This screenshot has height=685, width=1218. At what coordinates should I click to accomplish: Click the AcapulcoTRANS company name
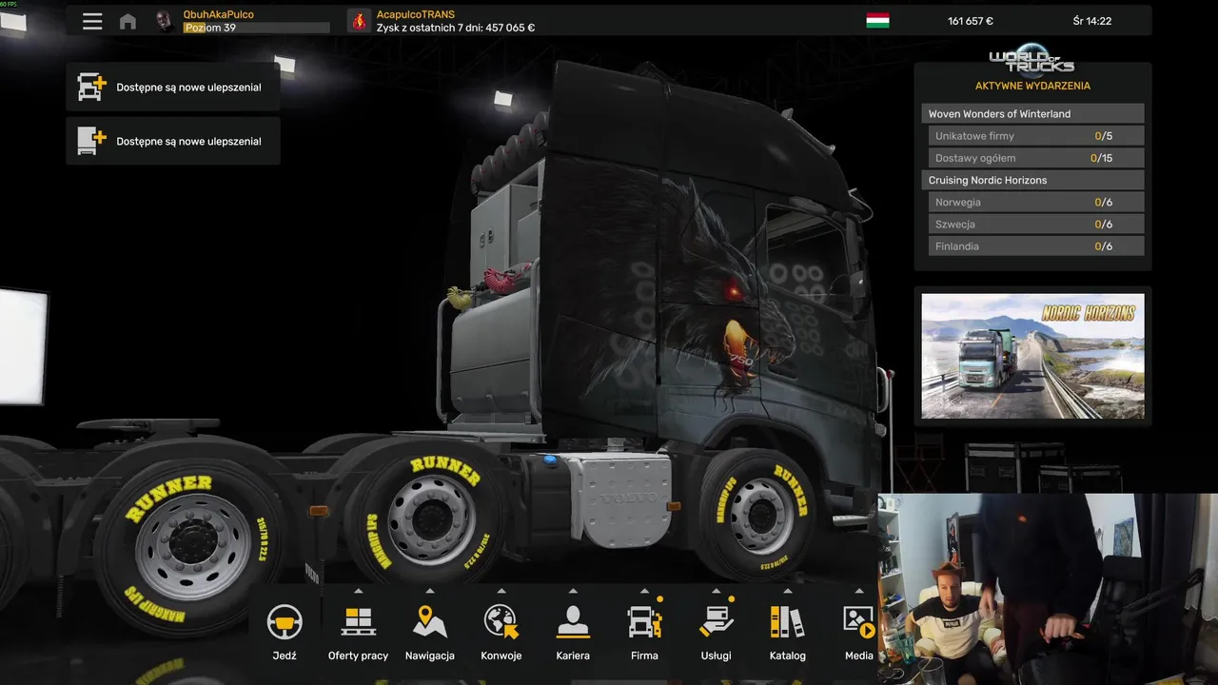coord(416,14)
